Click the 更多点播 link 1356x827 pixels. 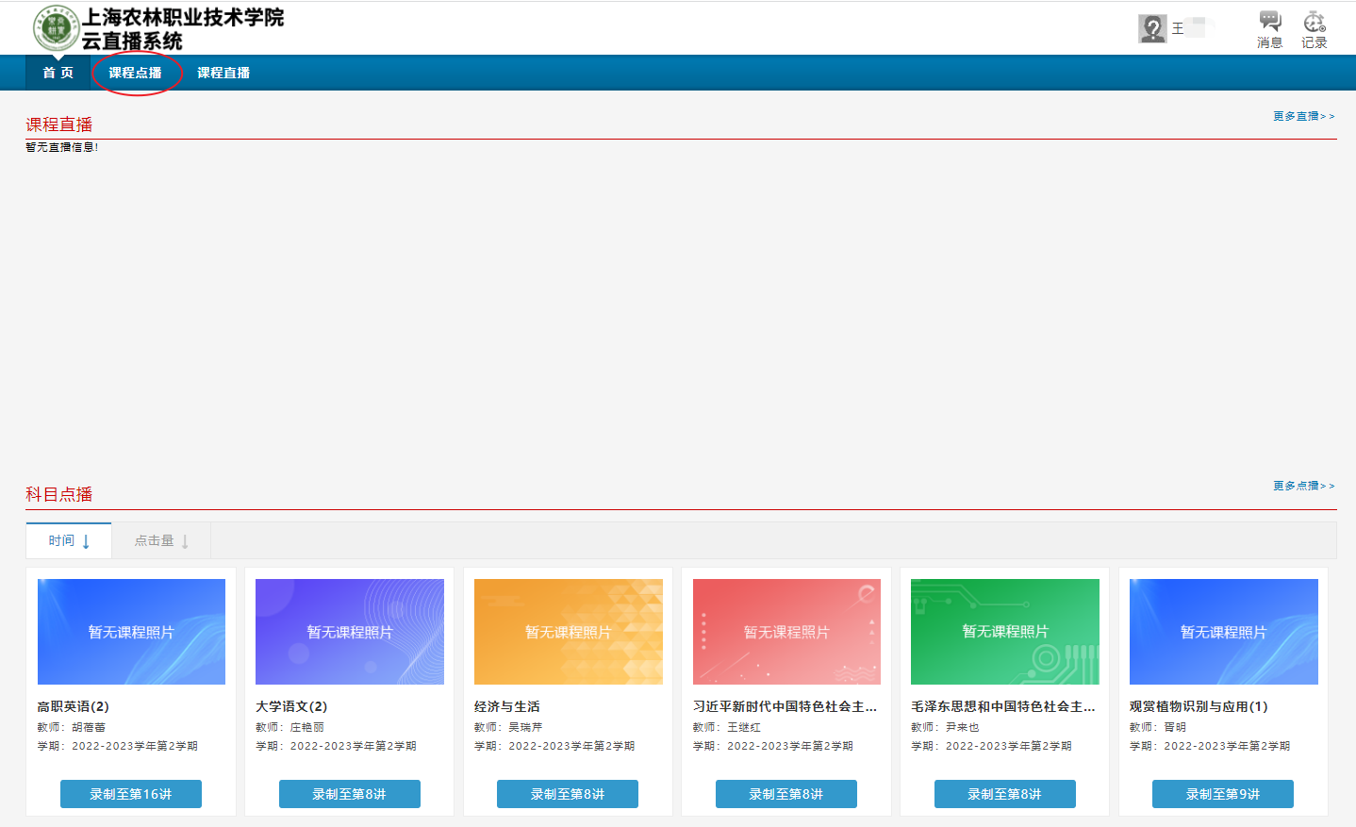click(1303, 486)
